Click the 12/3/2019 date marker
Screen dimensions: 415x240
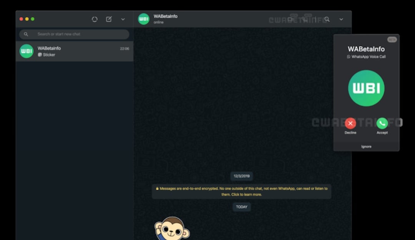[x=242, y=176]
